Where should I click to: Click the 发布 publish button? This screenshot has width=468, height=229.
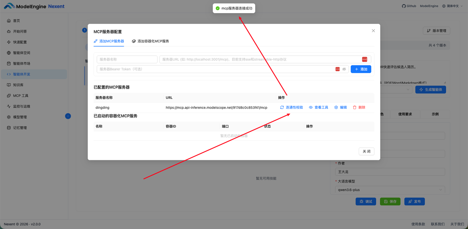pyautogui.click(x=415, y=201)
